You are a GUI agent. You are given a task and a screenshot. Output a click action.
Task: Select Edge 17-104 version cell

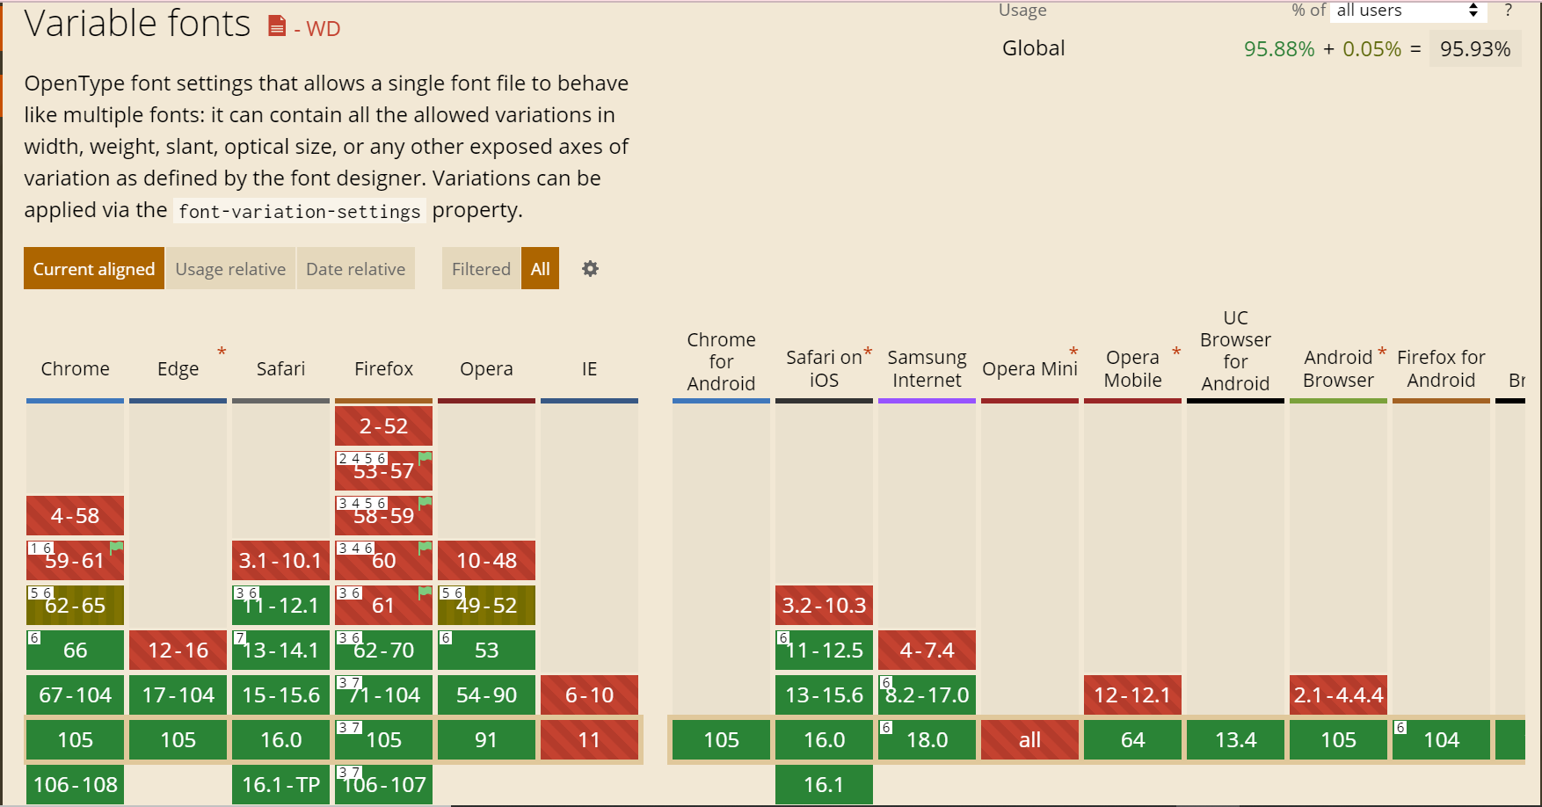[x=178, y=695]
